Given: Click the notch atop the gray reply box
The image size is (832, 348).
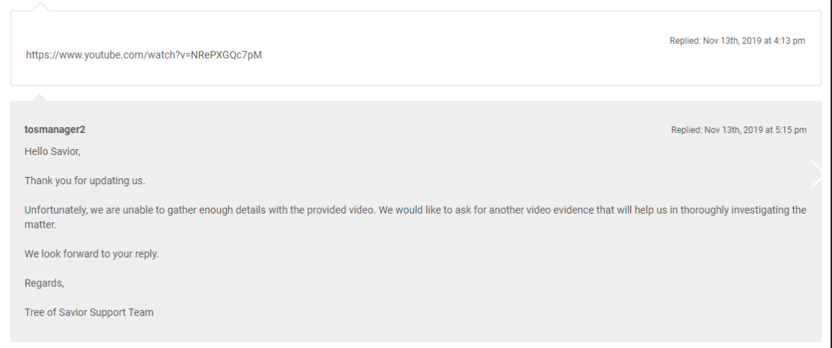Looking at the screenshot, I should [40, 97].
